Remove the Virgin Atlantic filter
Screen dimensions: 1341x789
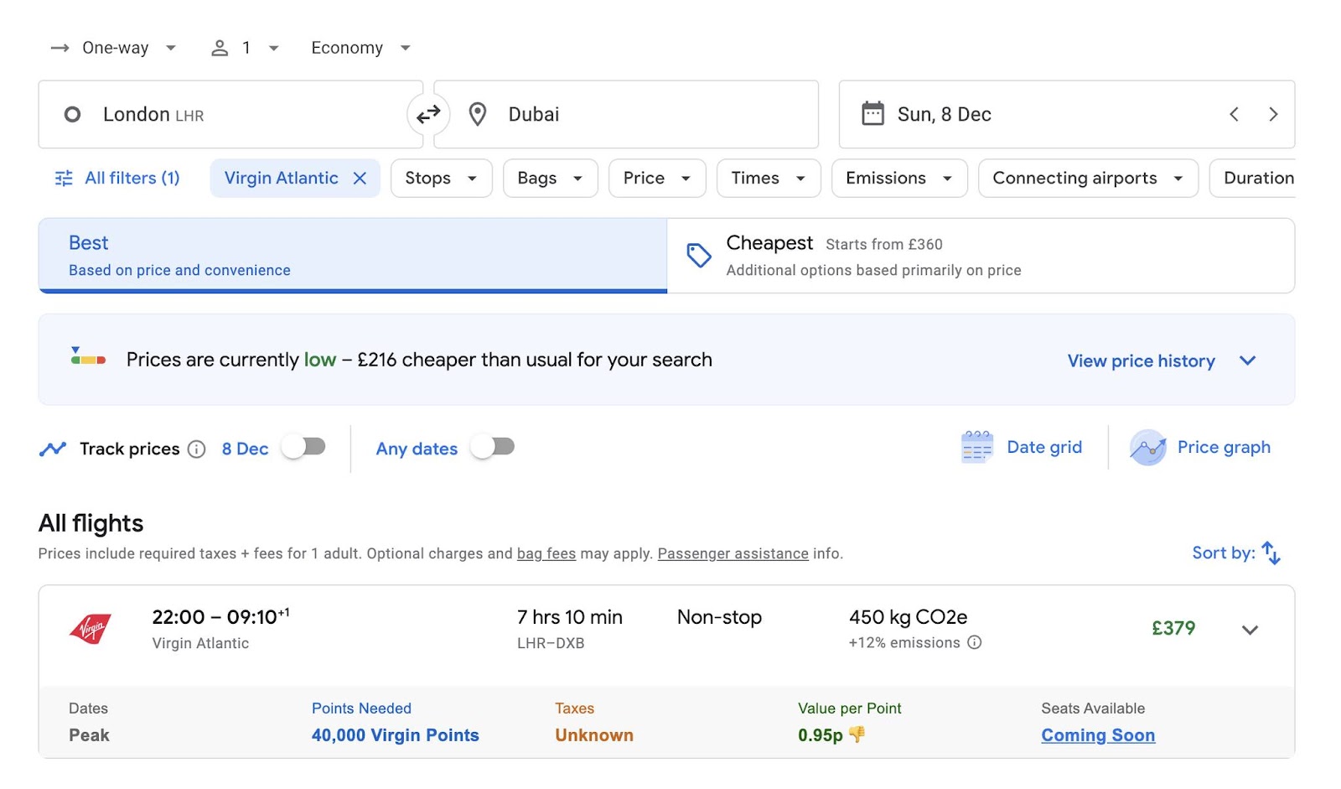click(x=360, y=178)
